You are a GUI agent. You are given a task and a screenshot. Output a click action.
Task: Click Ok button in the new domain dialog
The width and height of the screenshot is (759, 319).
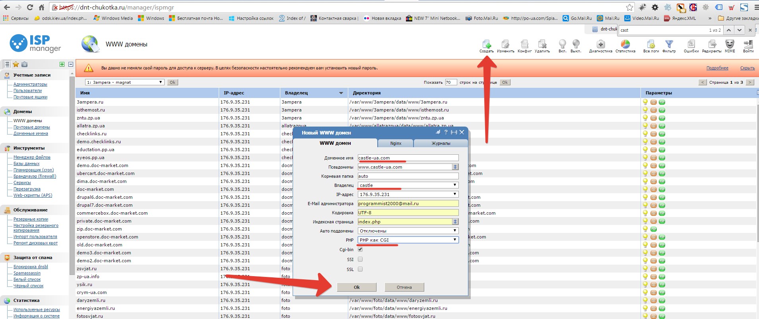point(357,287)
